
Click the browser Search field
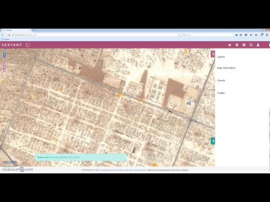pos(208,35)
